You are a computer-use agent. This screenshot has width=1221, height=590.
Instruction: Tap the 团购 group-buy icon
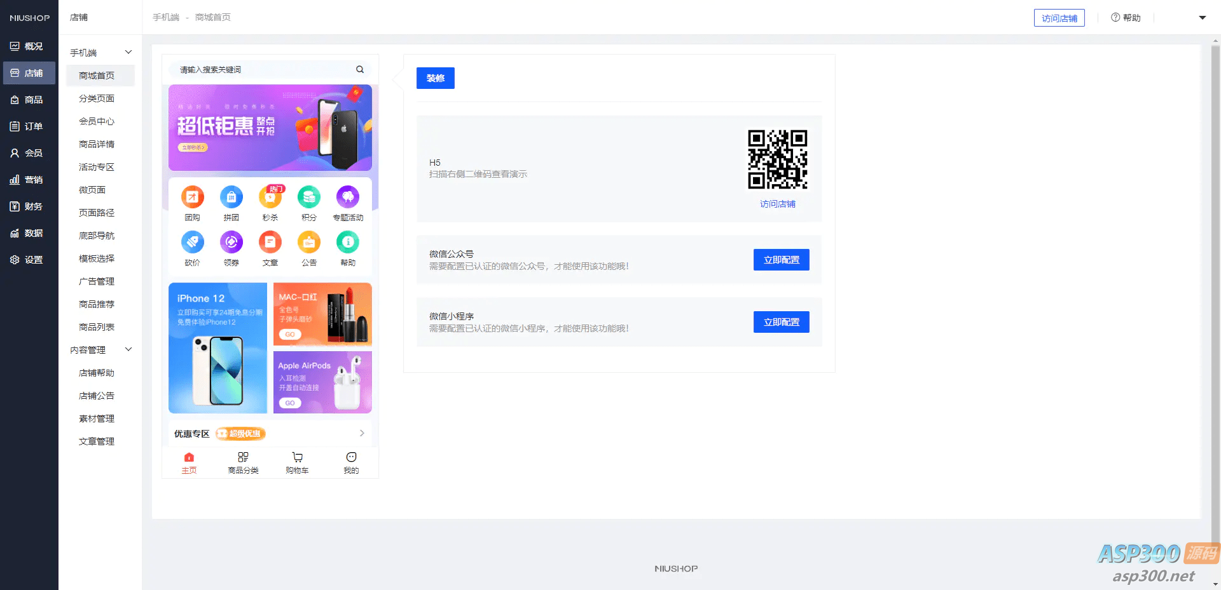coord(193,197)
